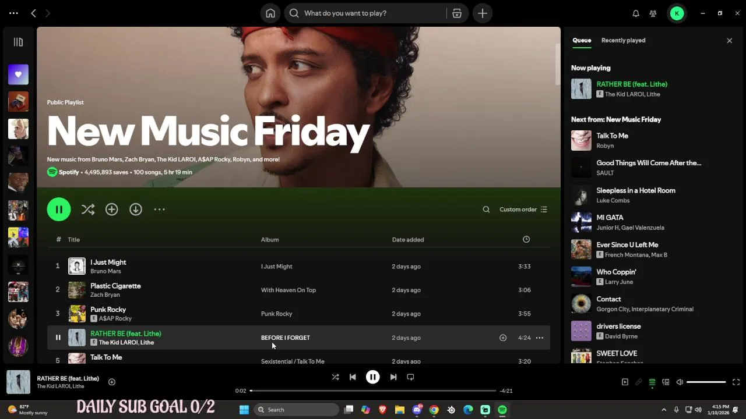This screenshot has width=746, height=419.
Task: Search within the playlist
Action: tap(486, 210)
